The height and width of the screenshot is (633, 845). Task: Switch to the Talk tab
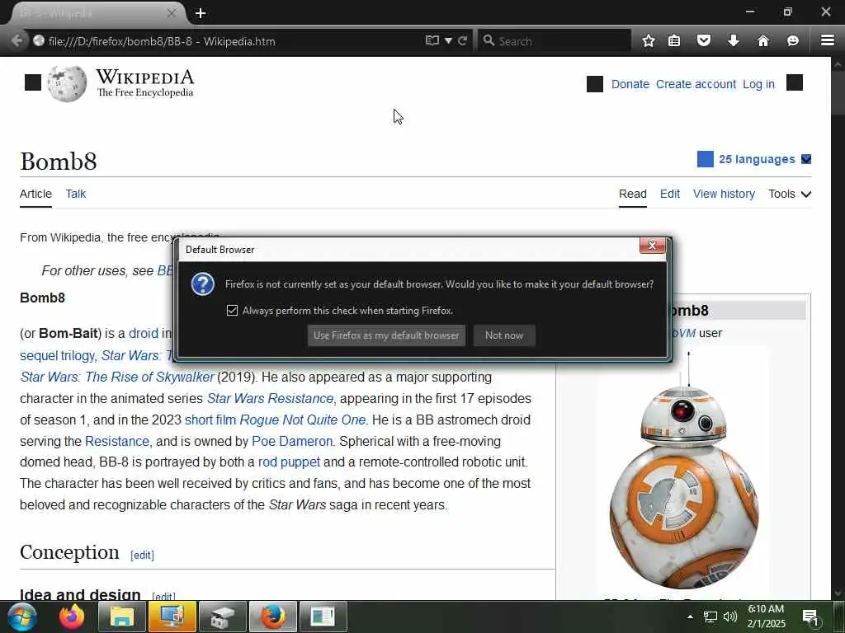point(75,194)
